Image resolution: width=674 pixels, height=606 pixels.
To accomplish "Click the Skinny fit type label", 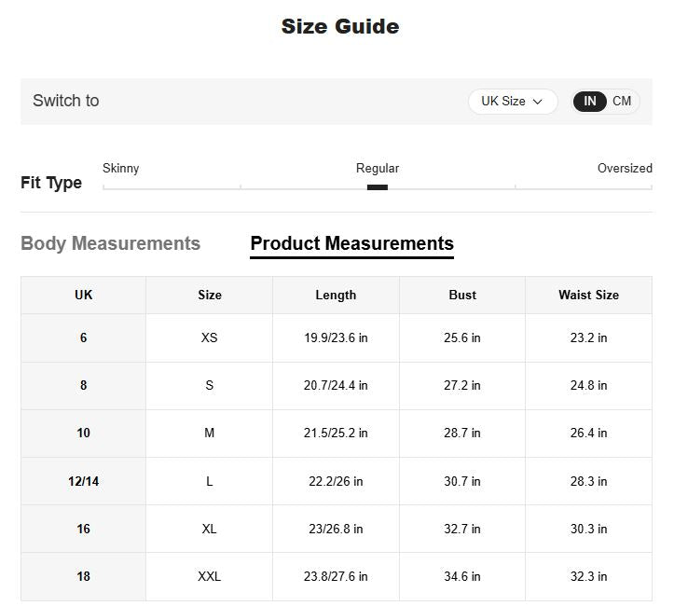I will coord(120,168).
